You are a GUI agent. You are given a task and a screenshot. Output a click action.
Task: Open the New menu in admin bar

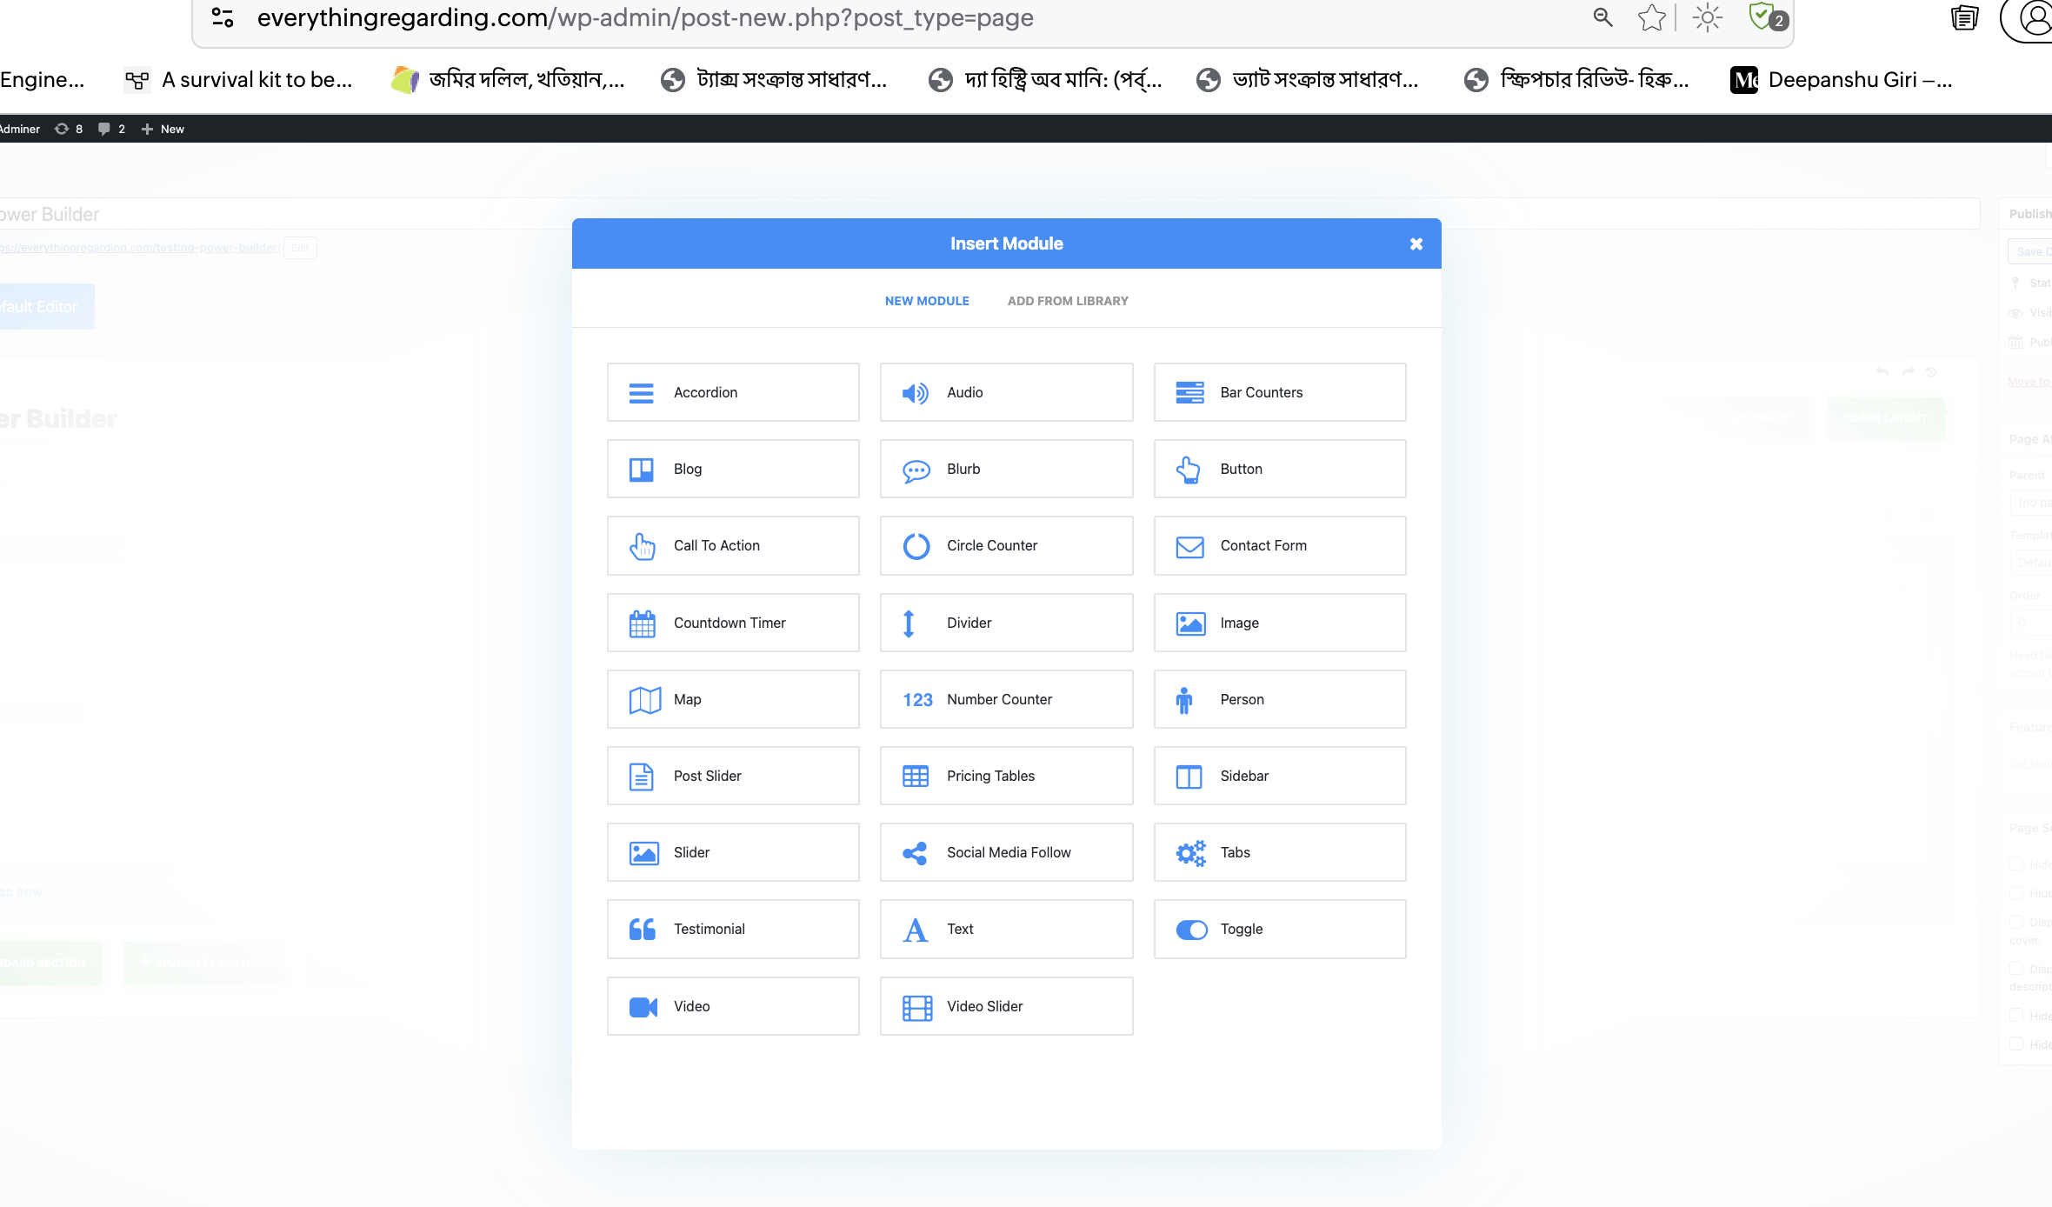(x=163, y=129)
